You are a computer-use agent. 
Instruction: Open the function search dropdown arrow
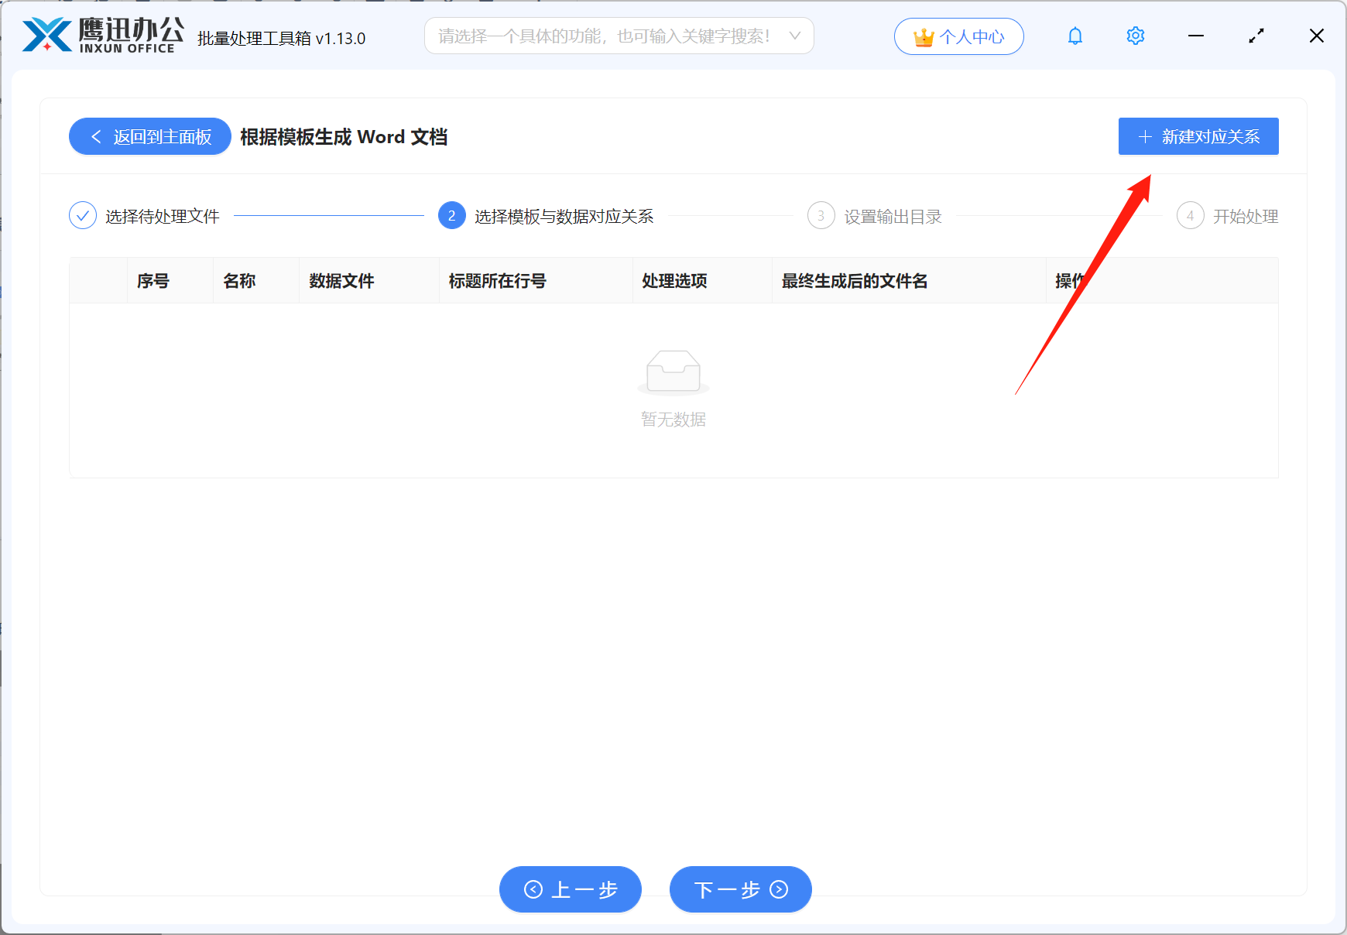point(794,36)
